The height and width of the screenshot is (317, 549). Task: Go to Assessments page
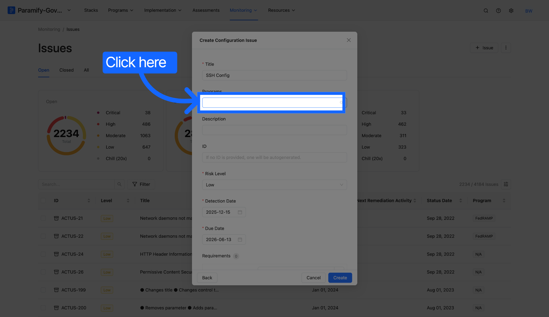point(206,10)
